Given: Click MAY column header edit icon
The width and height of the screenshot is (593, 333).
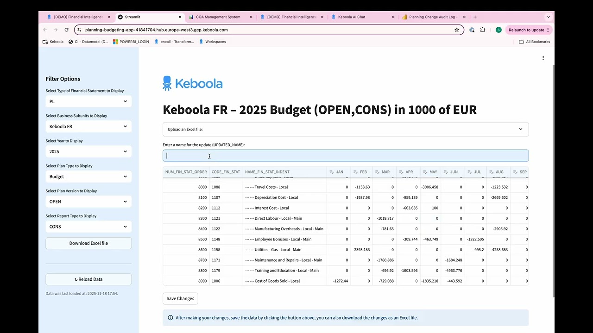Looking at the screenshot, I should 425,172.
